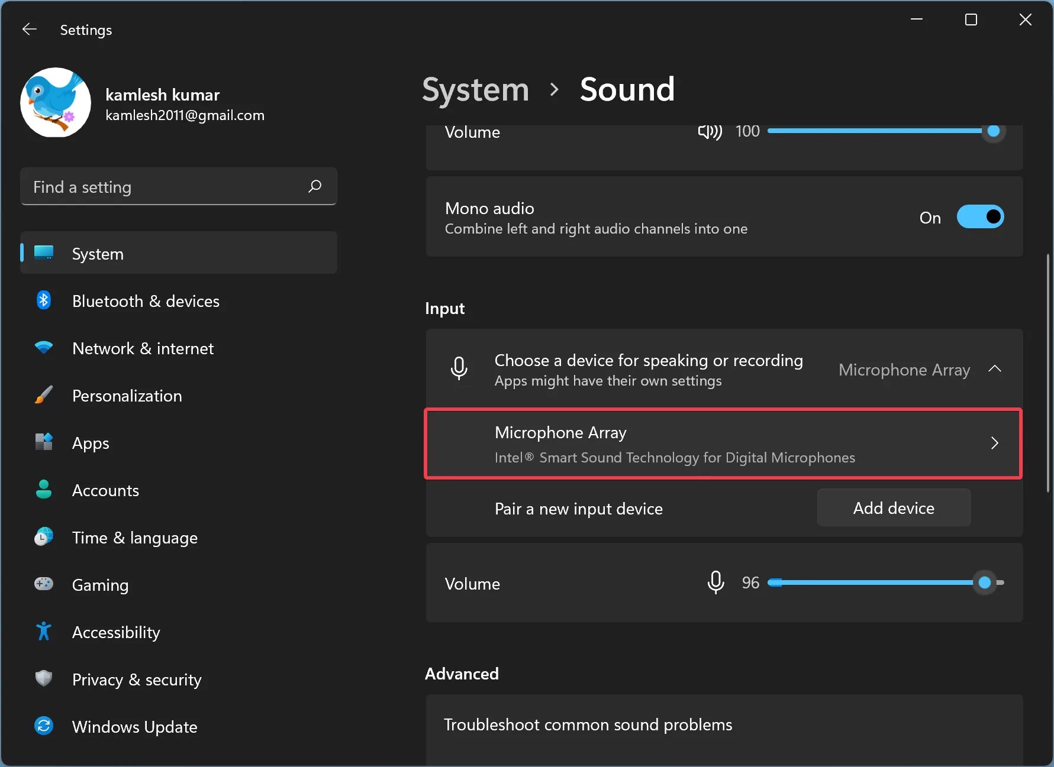Go to Time & language section

click(134, 538)
